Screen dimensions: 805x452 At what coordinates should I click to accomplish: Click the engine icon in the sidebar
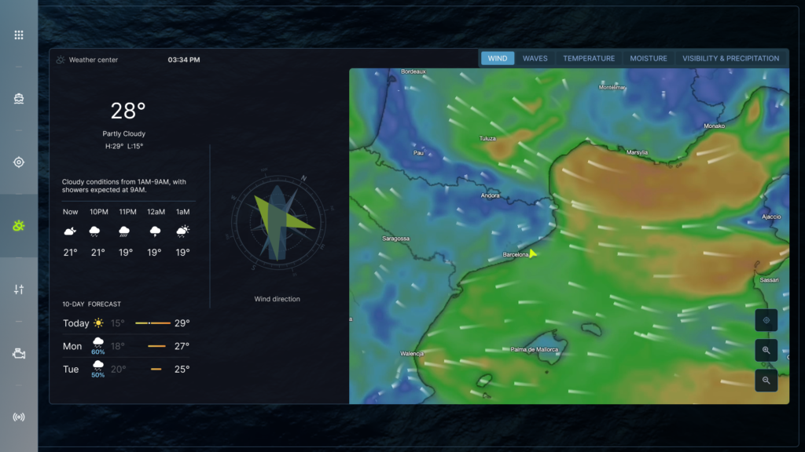pos(19,353)
